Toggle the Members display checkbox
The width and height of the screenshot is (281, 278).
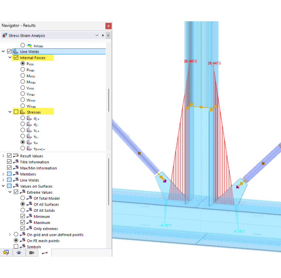9,174
